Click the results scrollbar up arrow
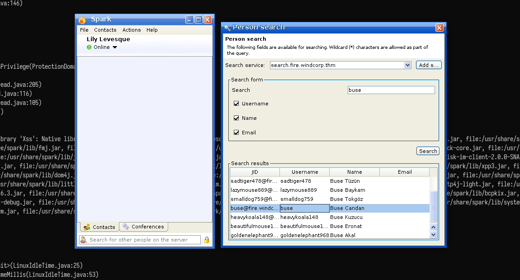This screenshot has width=520, height=280. [x=434, y=227]
